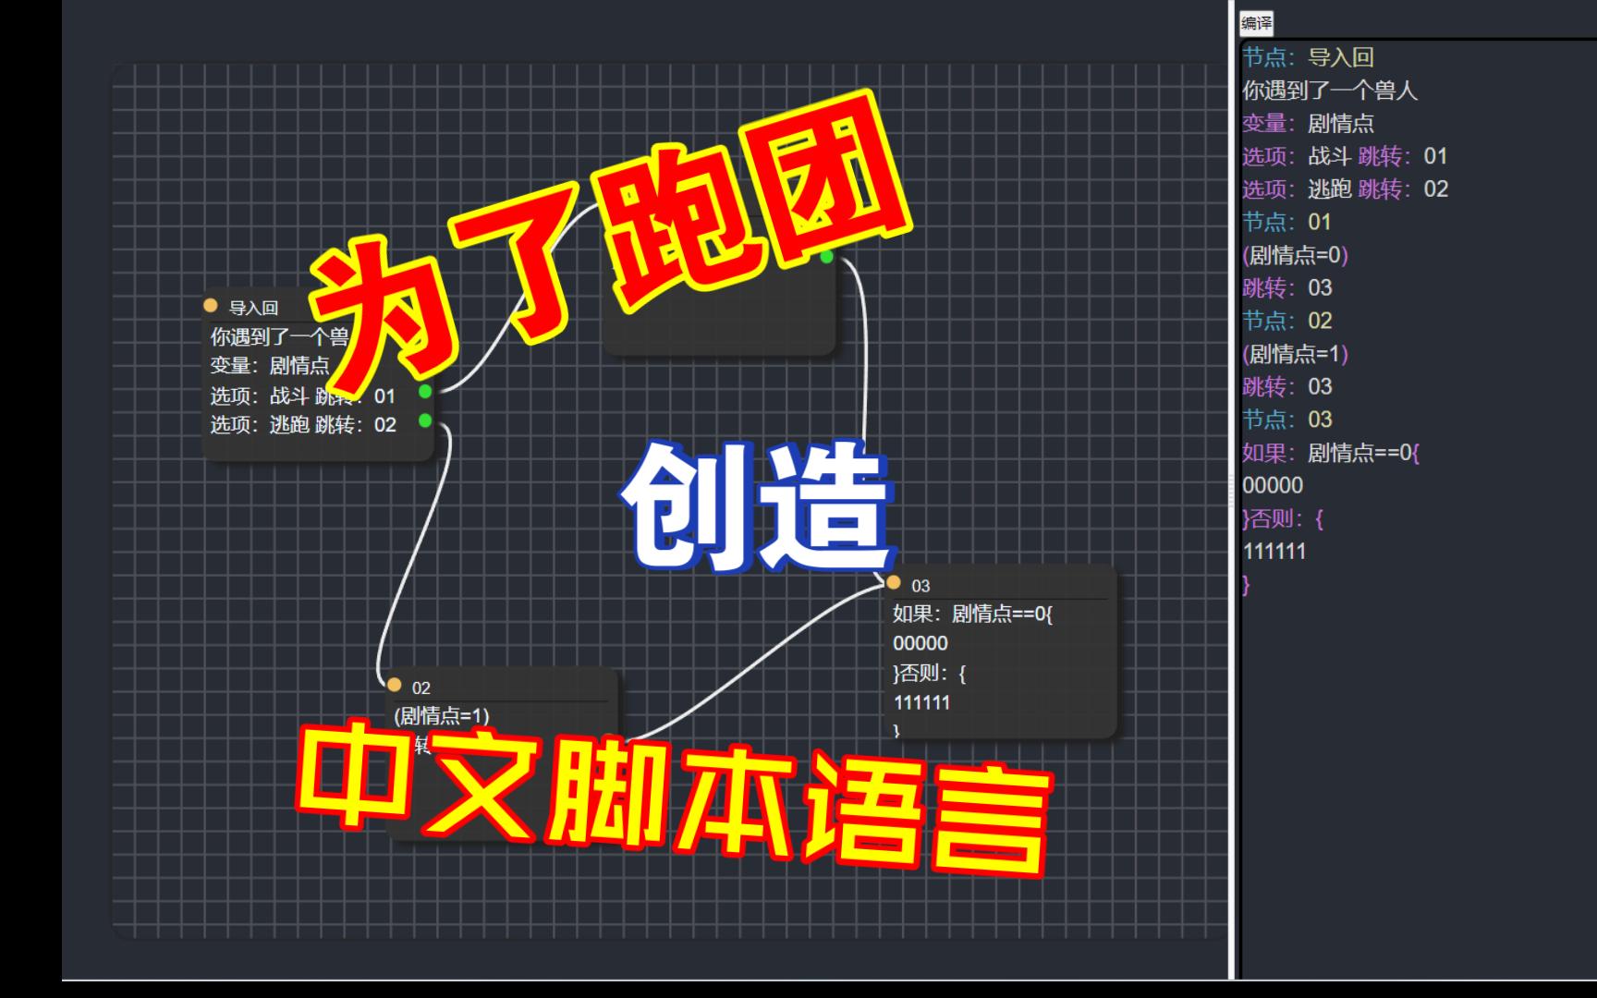
Task: Click the orange input port of node 03
Action: click(894, 582)
